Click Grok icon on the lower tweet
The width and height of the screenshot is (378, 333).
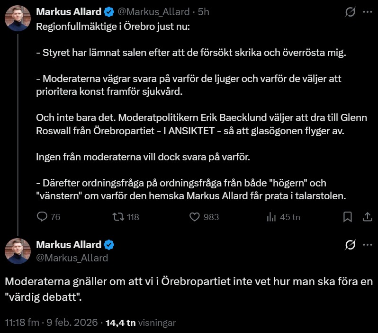[350, 245]
